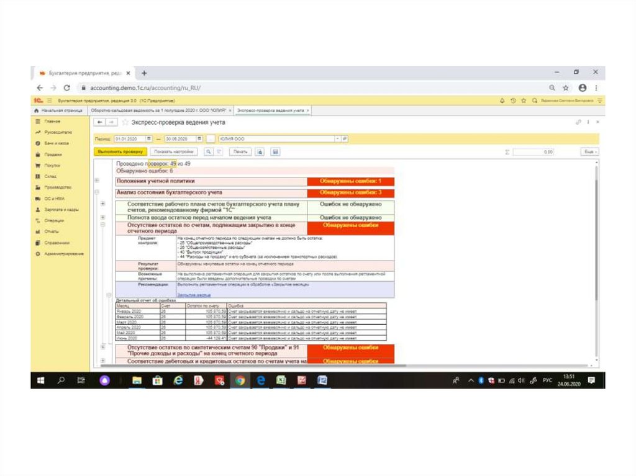Open Excel from the taskbar
This screenshot has width=636, height=476.
(281, 380)
